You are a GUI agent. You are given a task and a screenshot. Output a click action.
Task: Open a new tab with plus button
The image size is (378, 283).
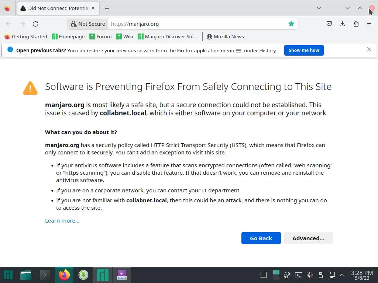107,8
